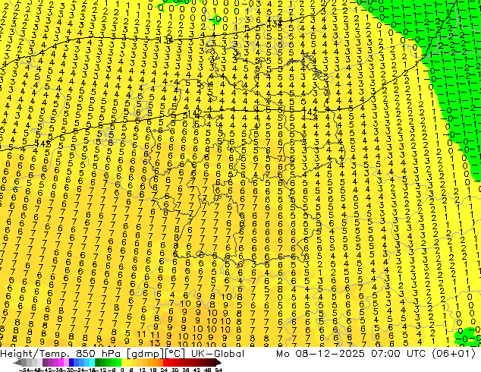Click the 'Mo 08-12-2025' date text
481x372 pixels.
pos(321,354)
